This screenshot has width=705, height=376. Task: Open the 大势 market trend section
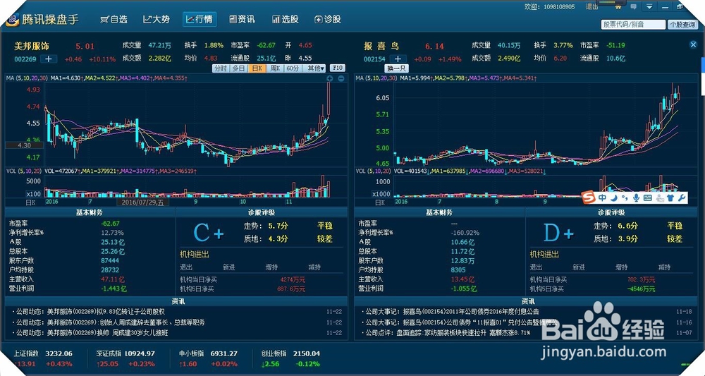click(x=157, y=19)
